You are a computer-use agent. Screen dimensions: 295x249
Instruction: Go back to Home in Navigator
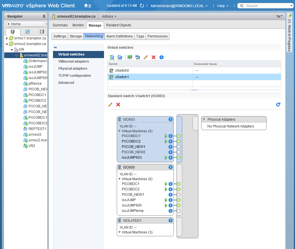[x=24, y=24]
